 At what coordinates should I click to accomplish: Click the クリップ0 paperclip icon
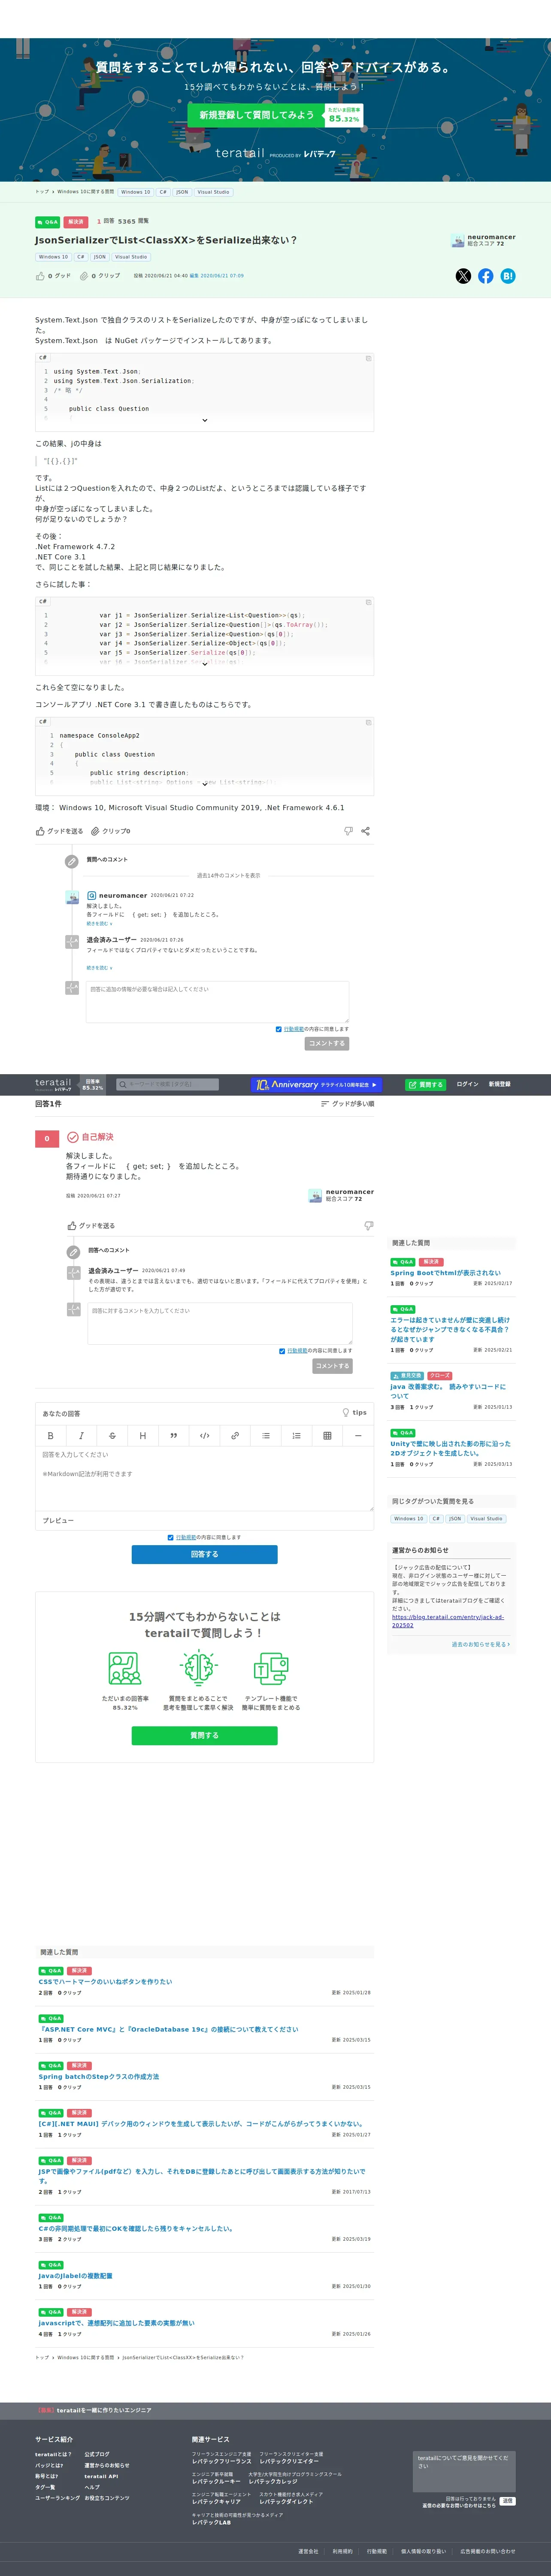tap(95, 831)
